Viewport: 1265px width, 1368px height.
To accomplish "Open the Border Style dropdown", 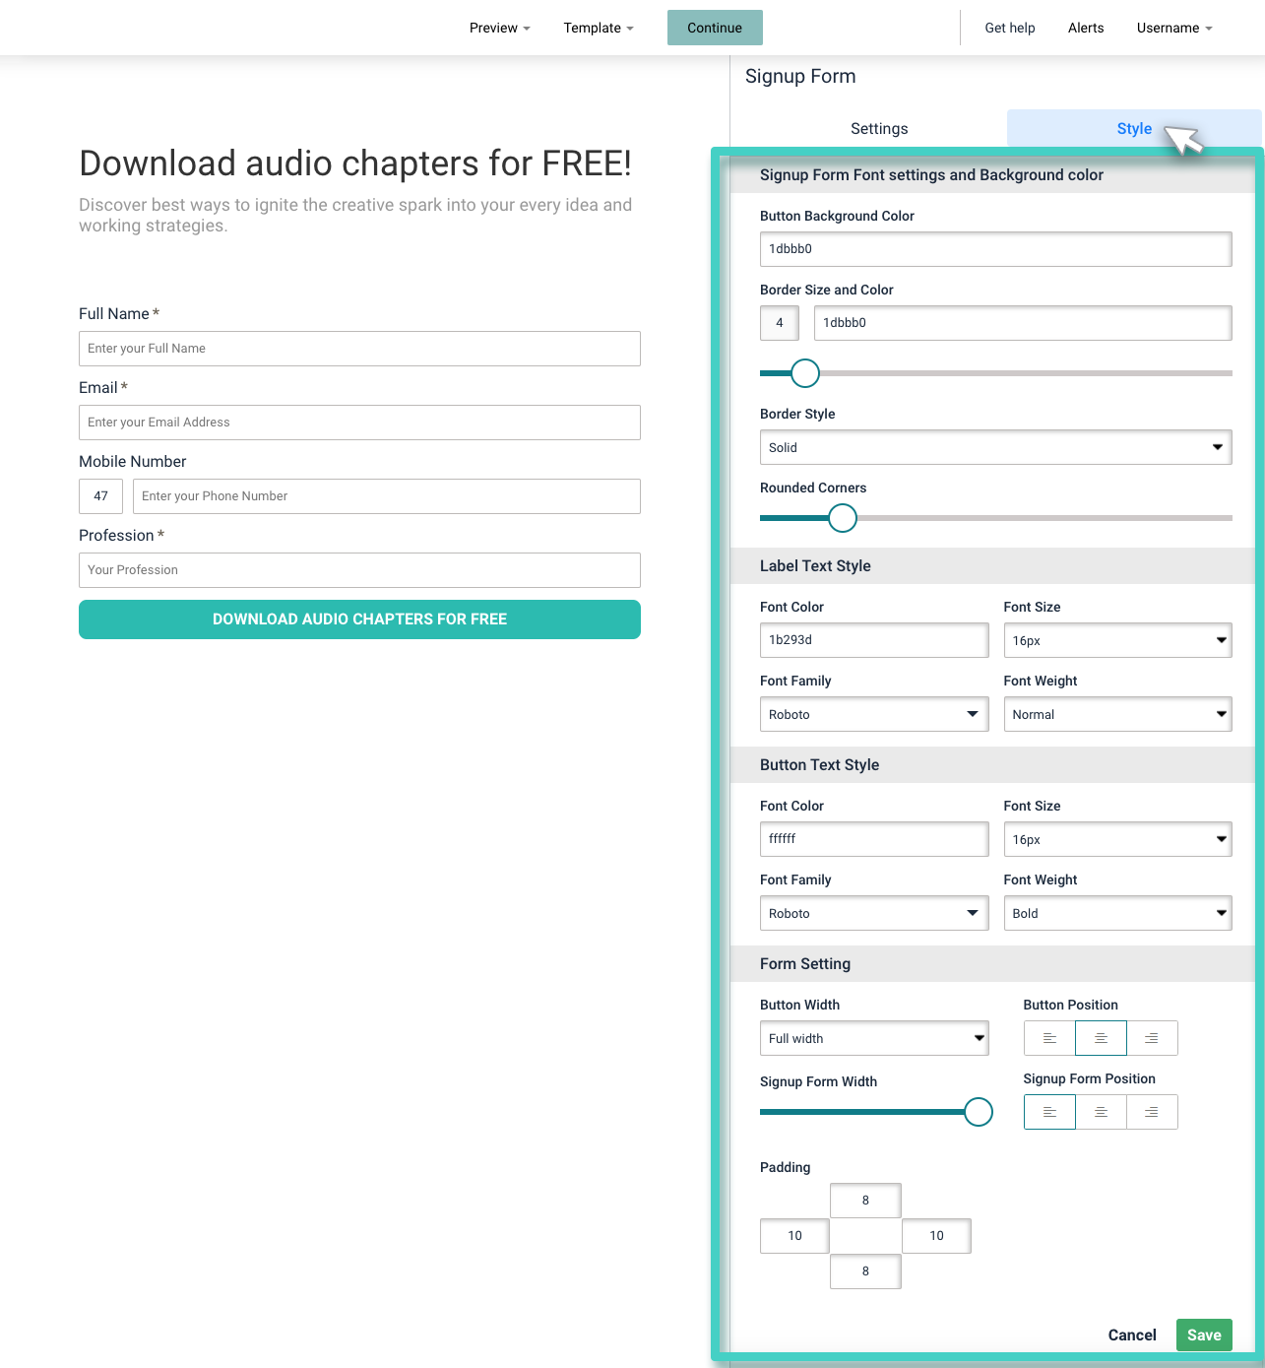I will pos(995,447).
